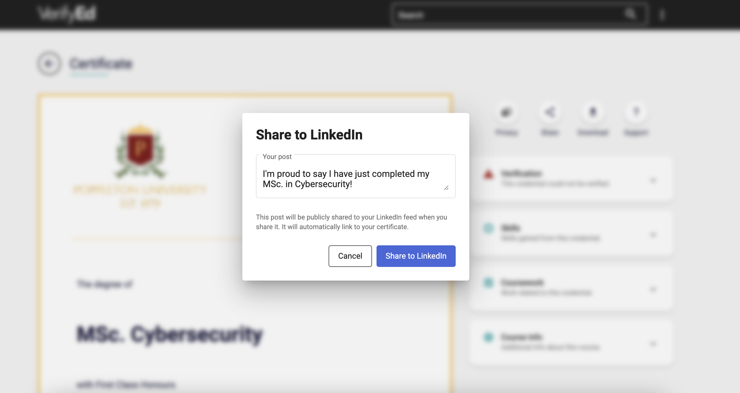Screen dimensions: 740x393
Task: Expand the Coursework panel chevron
Action: (x=653, y=289)
